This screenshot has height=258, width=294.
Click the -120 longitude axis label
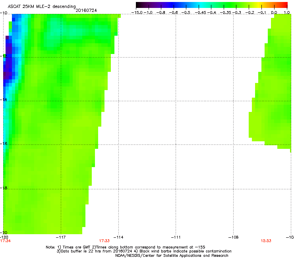pyautogui.click(x=4, y=237)
